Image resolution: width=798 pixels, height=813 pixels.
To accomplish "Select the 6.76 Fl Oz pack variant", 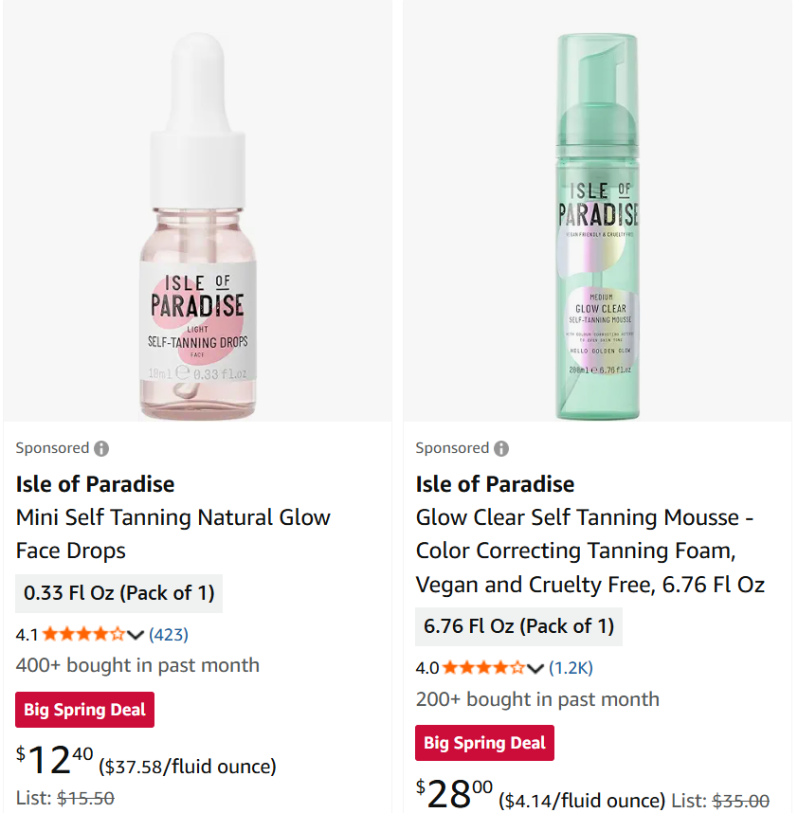I will click(518, 626).
